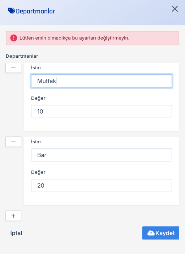Close the Departmanlar dialog with X
Screen dimensions: 185x254
[x=175, y=9]
